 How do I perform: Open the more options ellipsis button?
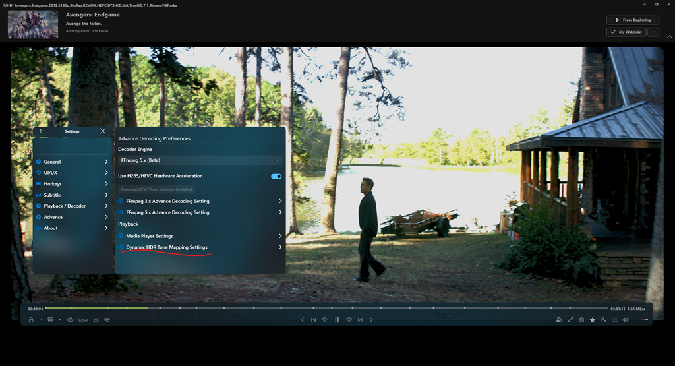653,32
